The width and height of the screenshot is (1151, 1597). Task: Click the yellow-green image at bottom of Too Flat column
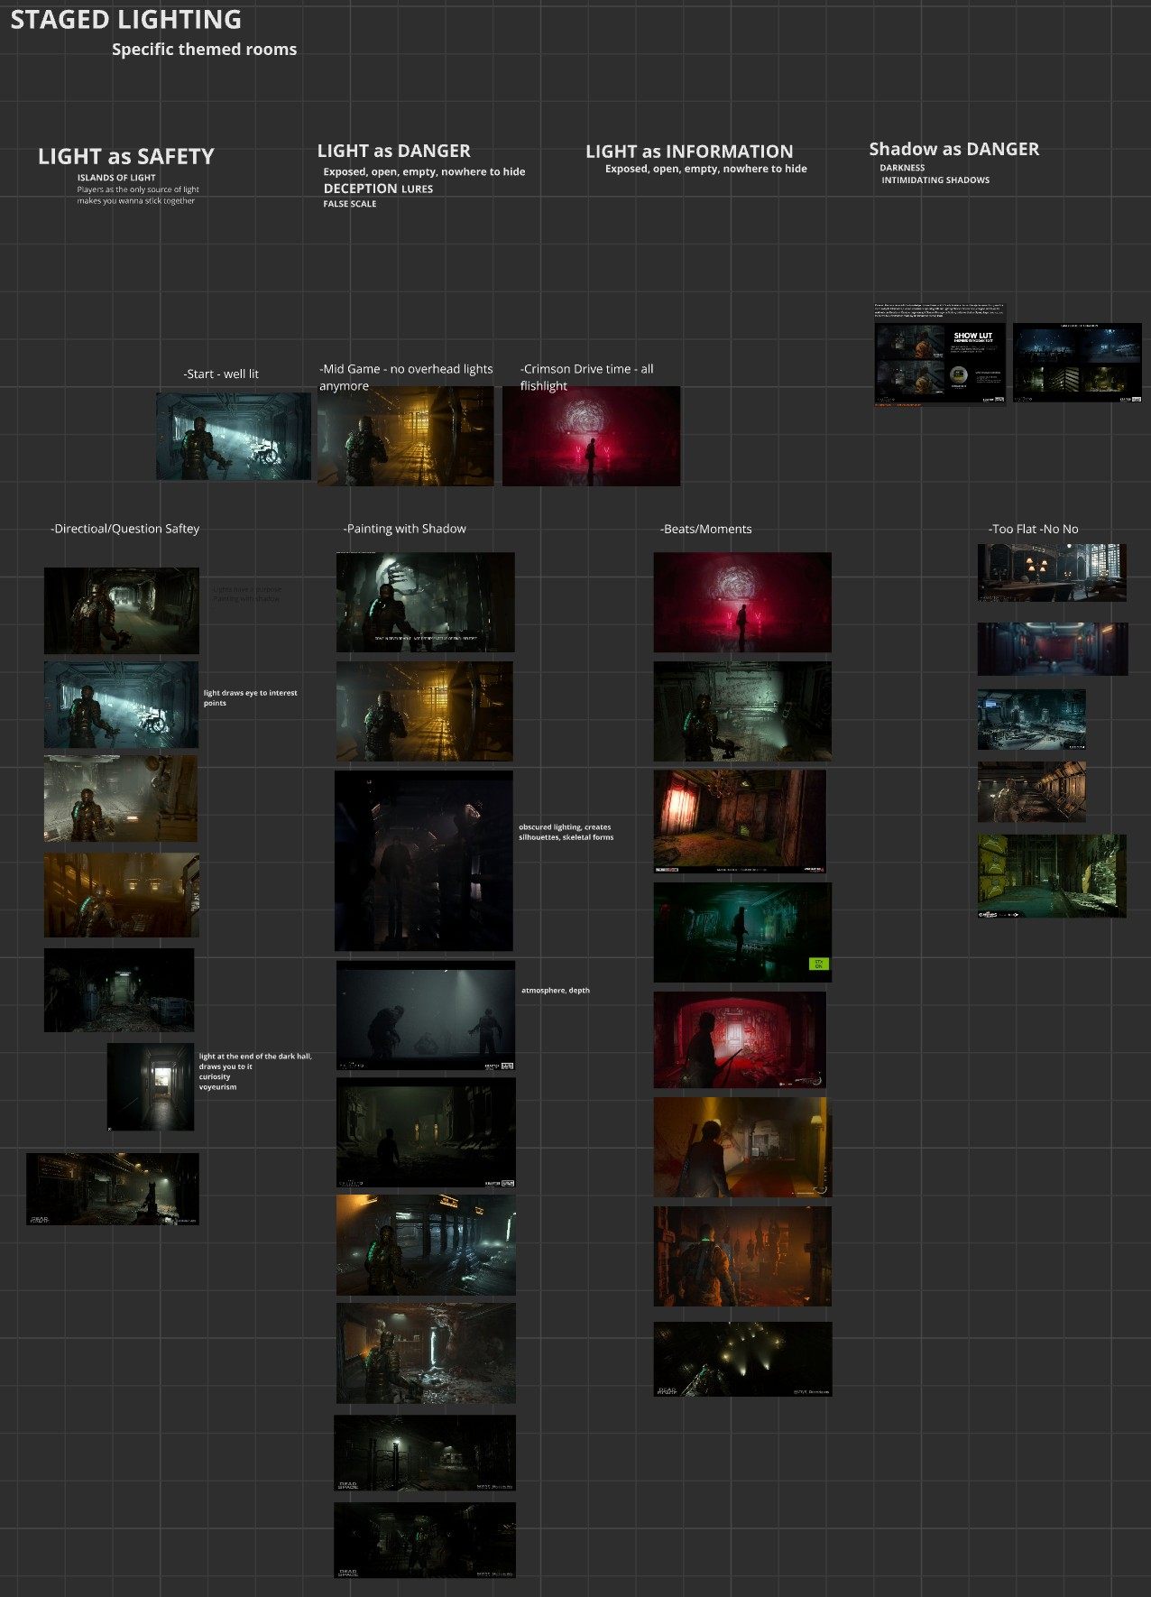pos(1052,876)
